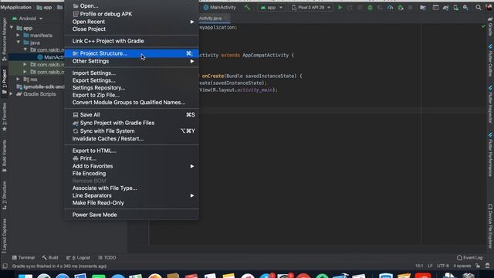
Task: Toggle Power Save Mode
Action: click(132, 215)
